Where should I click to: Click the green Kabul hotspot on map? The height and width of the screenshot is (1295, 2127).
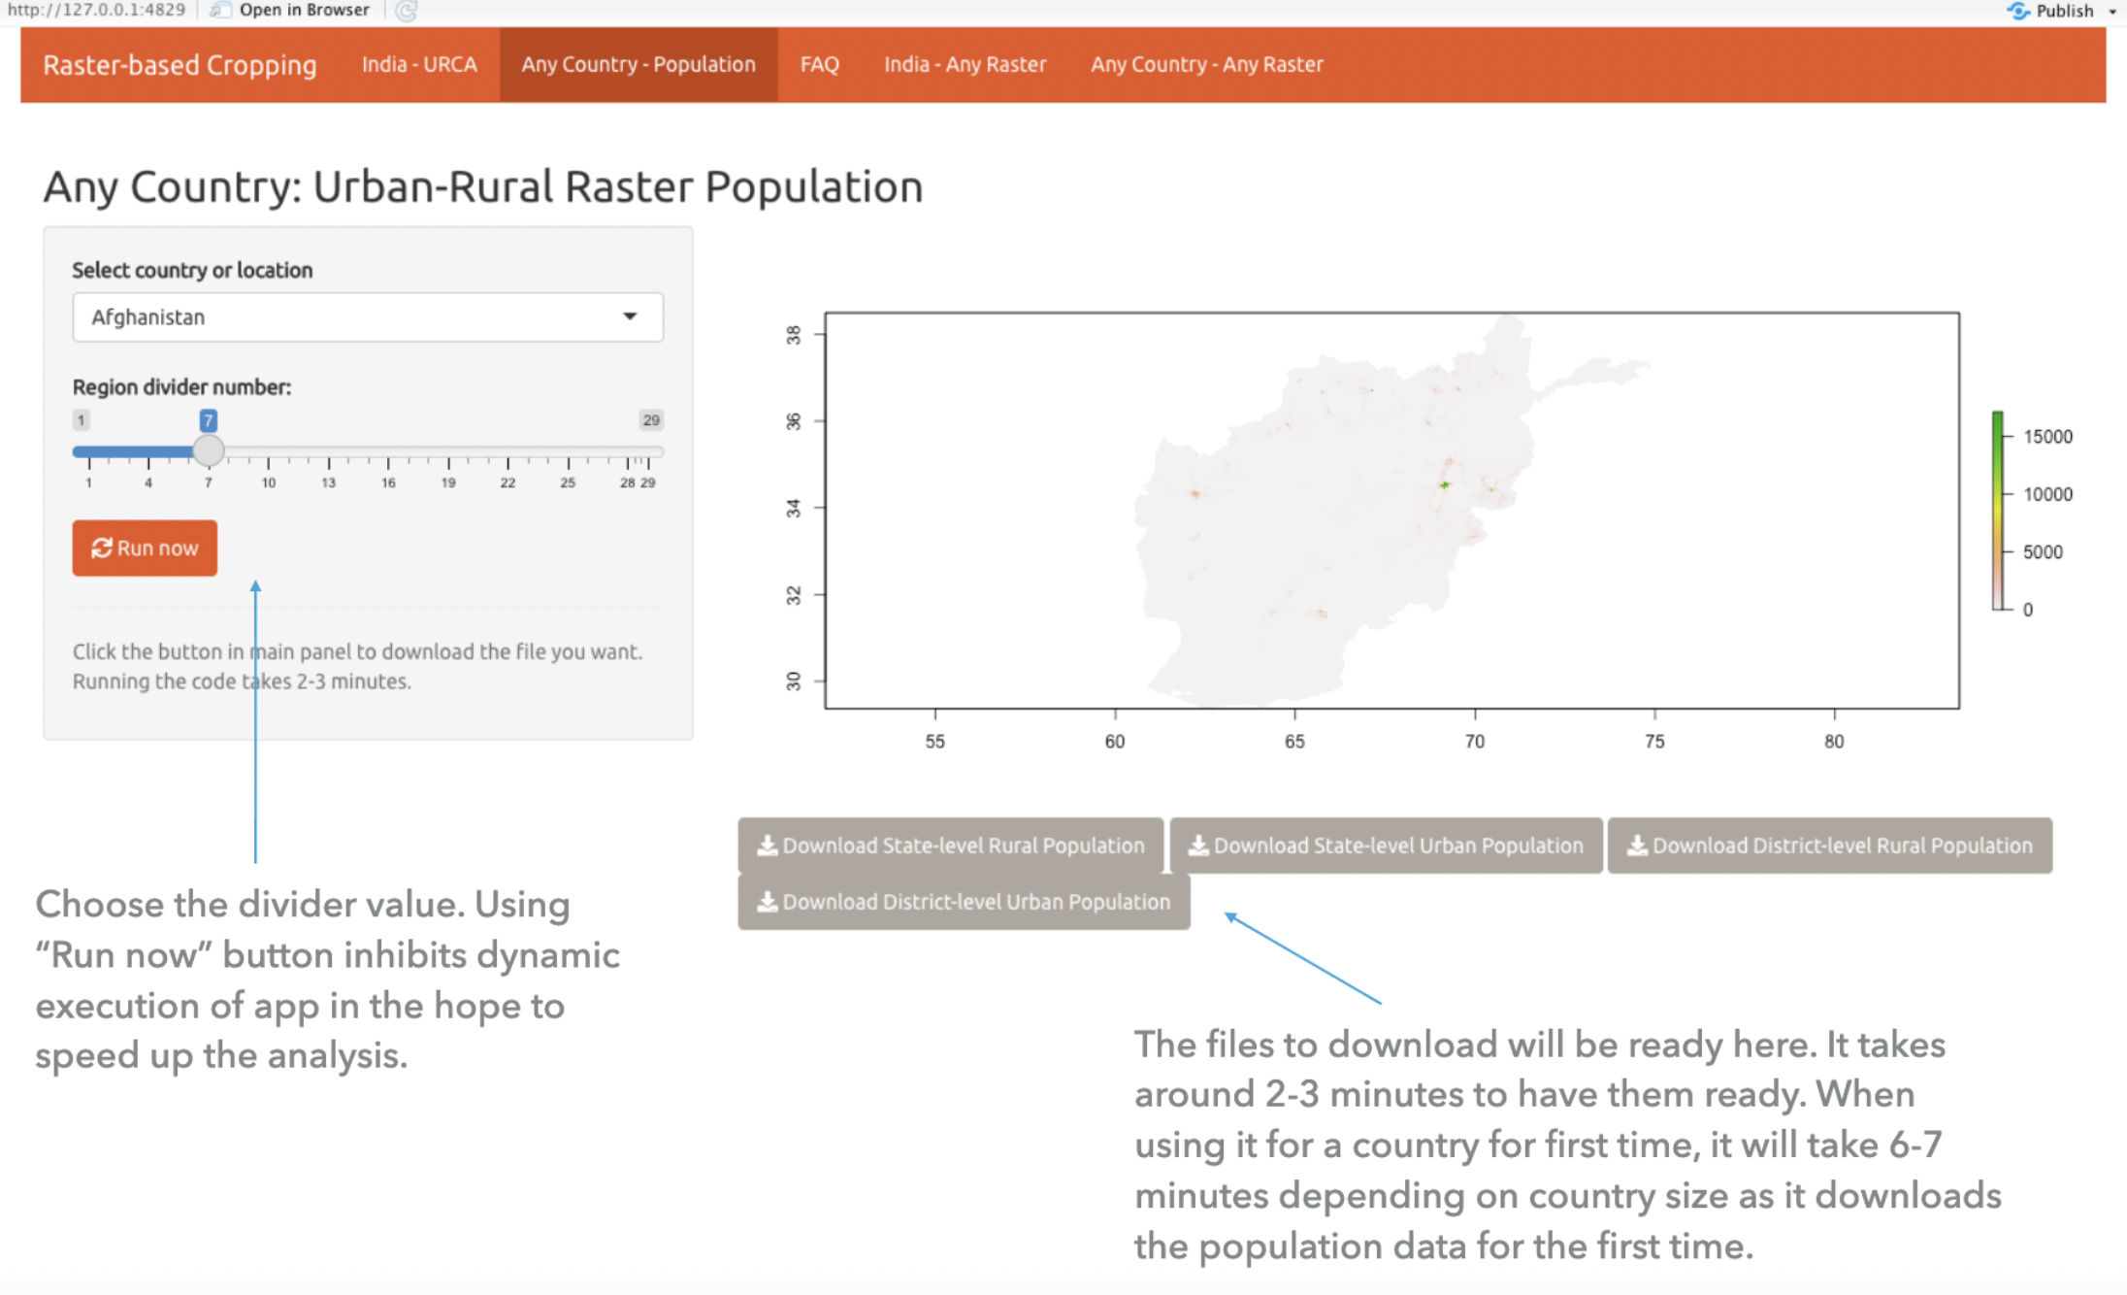(x=1445, y=484)
